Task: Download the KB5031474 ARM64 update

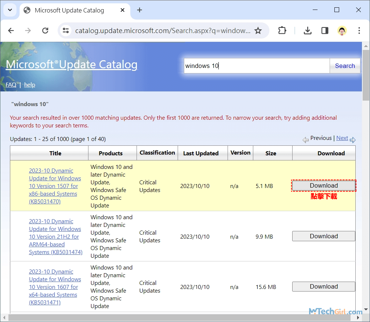Action: 323,236
